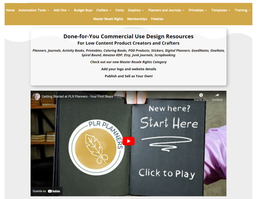Play the YouTube video with red play button
Viewport: 277px width, 199px height.
click(x=128, y=141)
